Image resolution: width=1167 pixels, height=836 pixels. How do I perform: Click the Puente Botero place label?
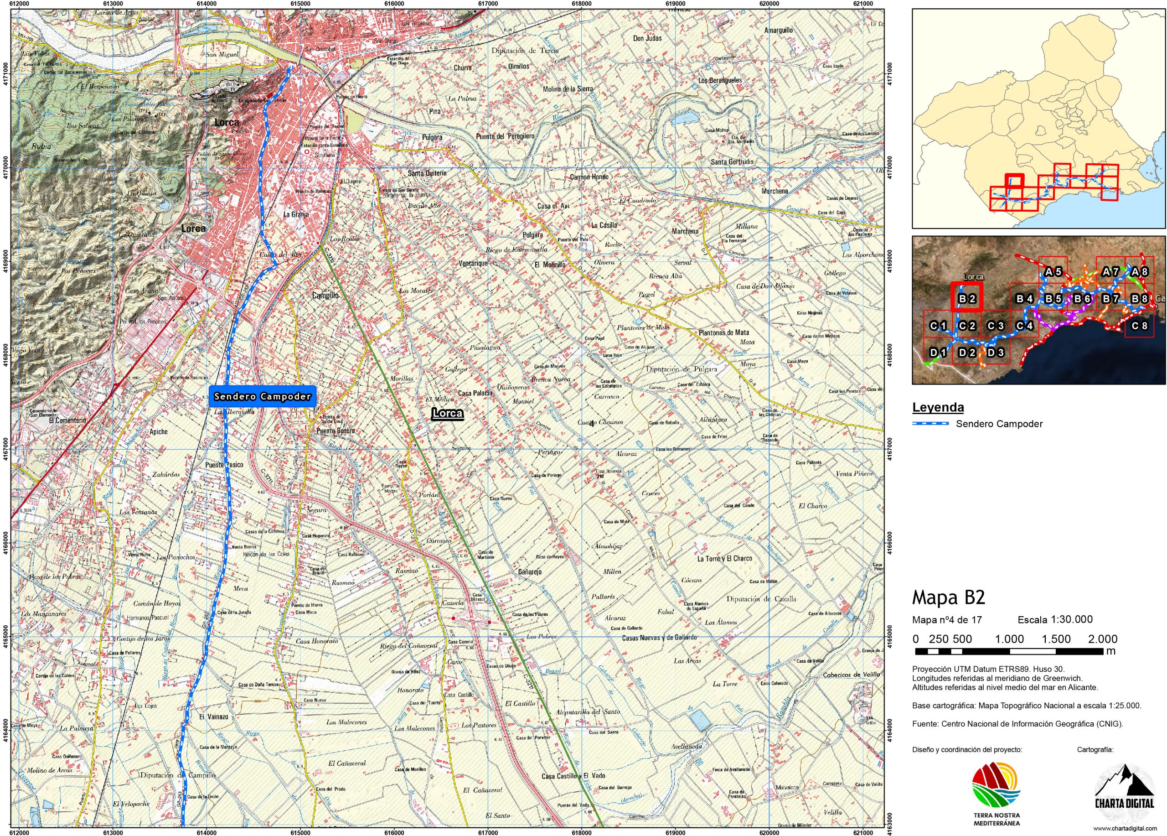[336, 431]
